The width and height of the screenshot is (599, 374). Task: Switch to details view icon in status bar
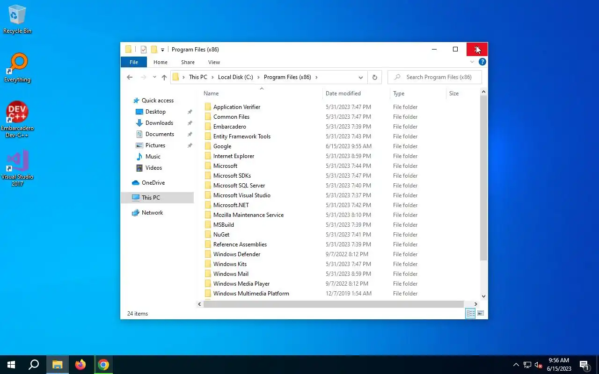470,314
